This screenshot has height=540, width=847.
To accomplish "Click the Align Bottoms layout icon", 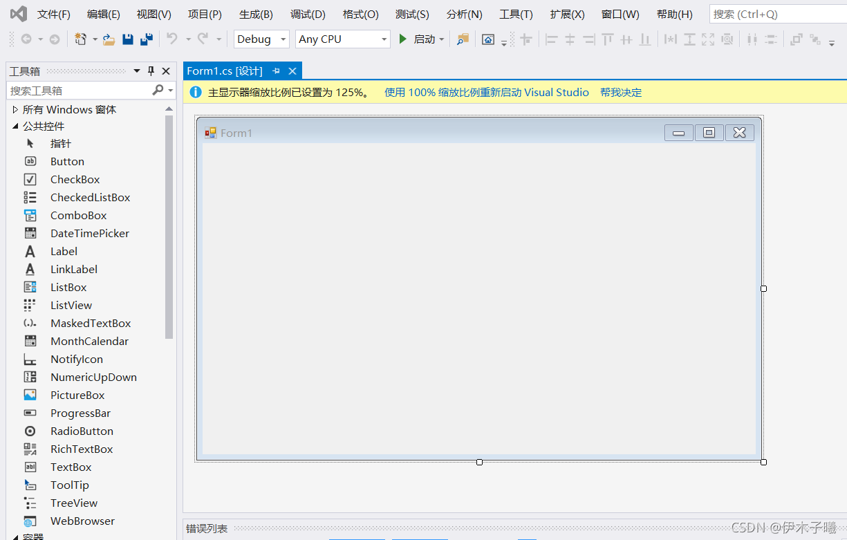I will click(x=644, y=39).
